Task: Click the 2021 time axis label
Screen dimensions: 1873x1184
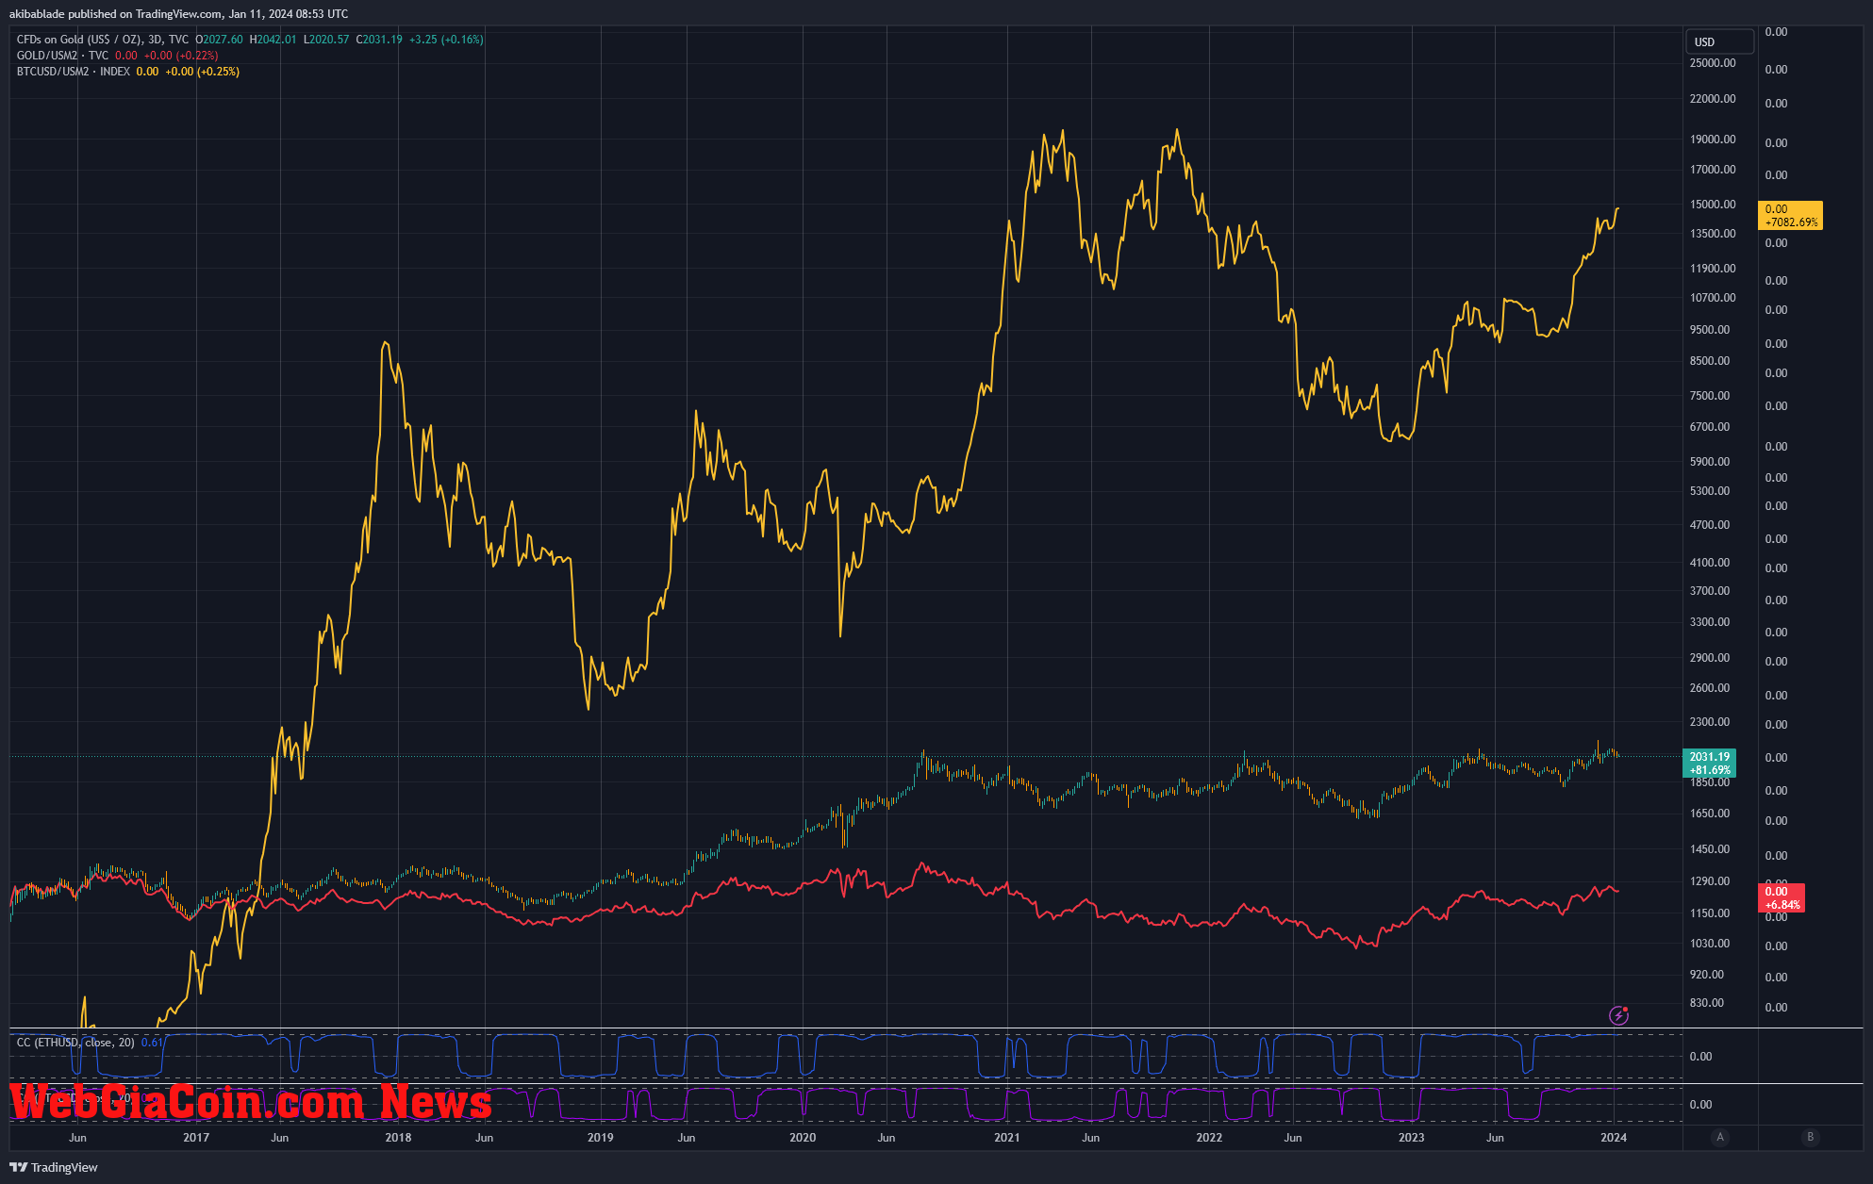Action: (1007, 1138)
